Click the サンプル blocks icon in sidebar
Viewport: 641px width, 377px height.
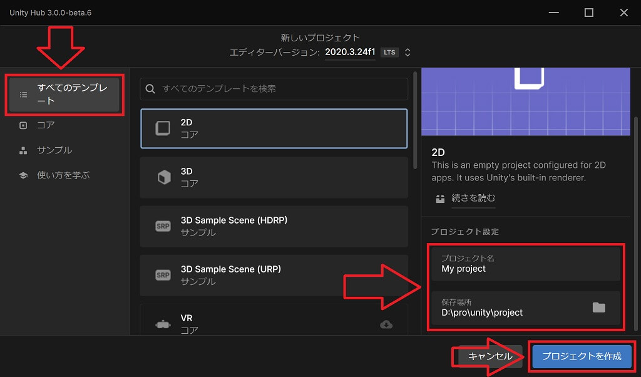click(23, 150)
